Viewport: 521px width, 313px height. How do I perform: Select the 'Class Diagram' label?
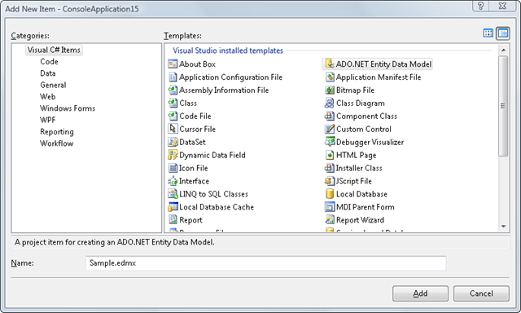(360, 104)
